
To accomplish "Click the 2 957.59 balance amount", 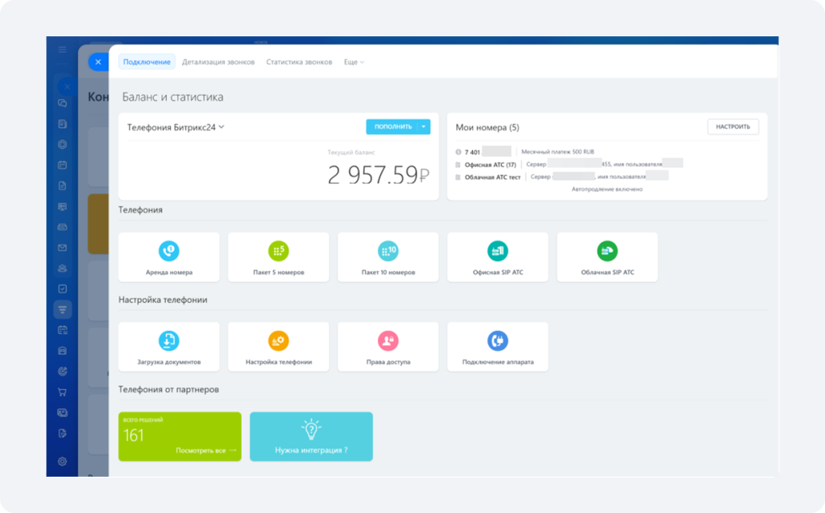I will point(379,176).
